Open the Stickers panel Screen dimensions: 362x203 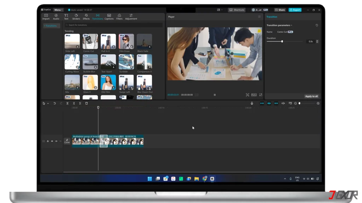point(76,17)
